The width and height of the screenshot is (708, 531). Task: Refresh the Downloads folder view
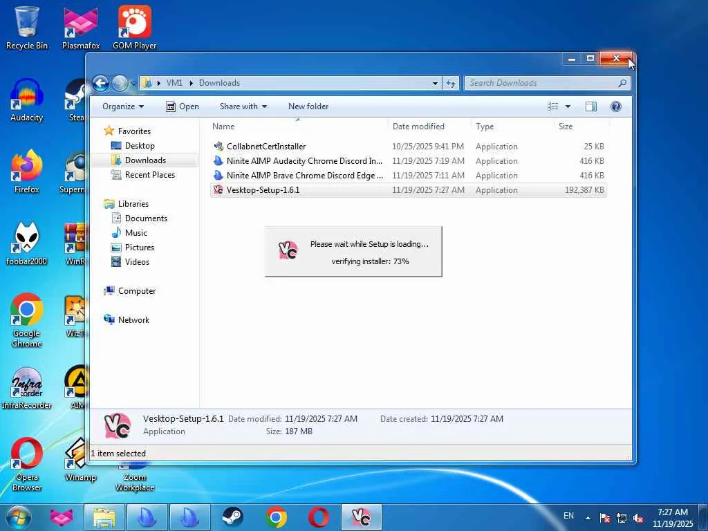451,83
